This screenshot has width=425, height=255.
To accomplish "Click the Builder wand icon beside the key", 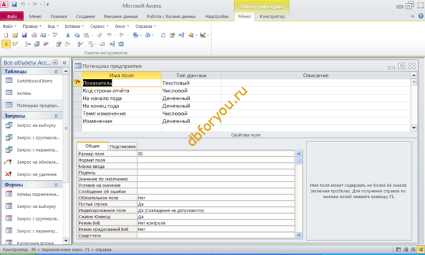I will coord(15,44).
